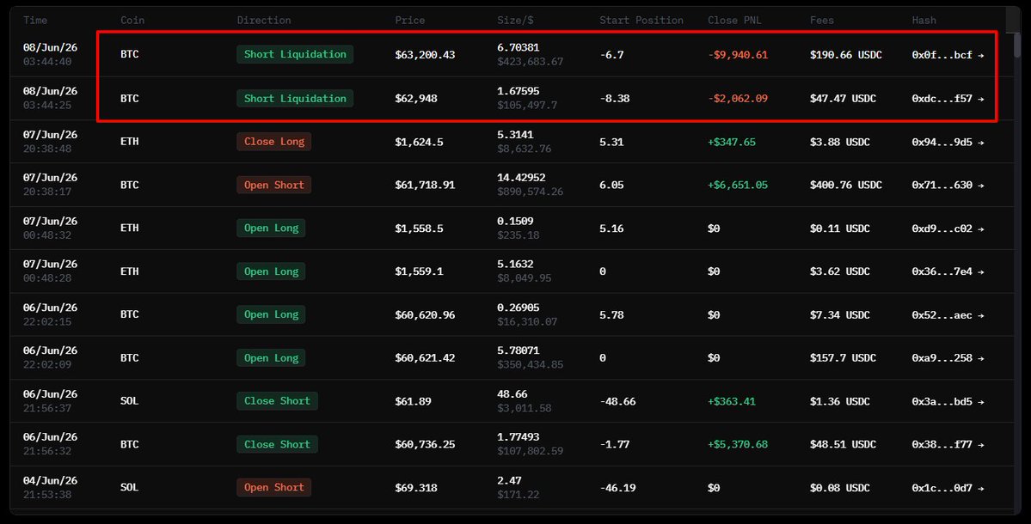Click the Coin column header
This screenshot has height=524, width=1031.
132,21
